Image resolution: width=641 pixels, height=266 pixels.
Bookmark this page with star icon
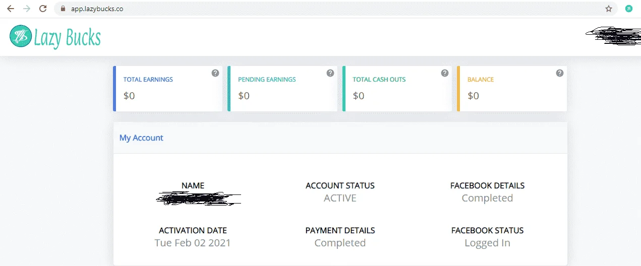coord(609,9)
